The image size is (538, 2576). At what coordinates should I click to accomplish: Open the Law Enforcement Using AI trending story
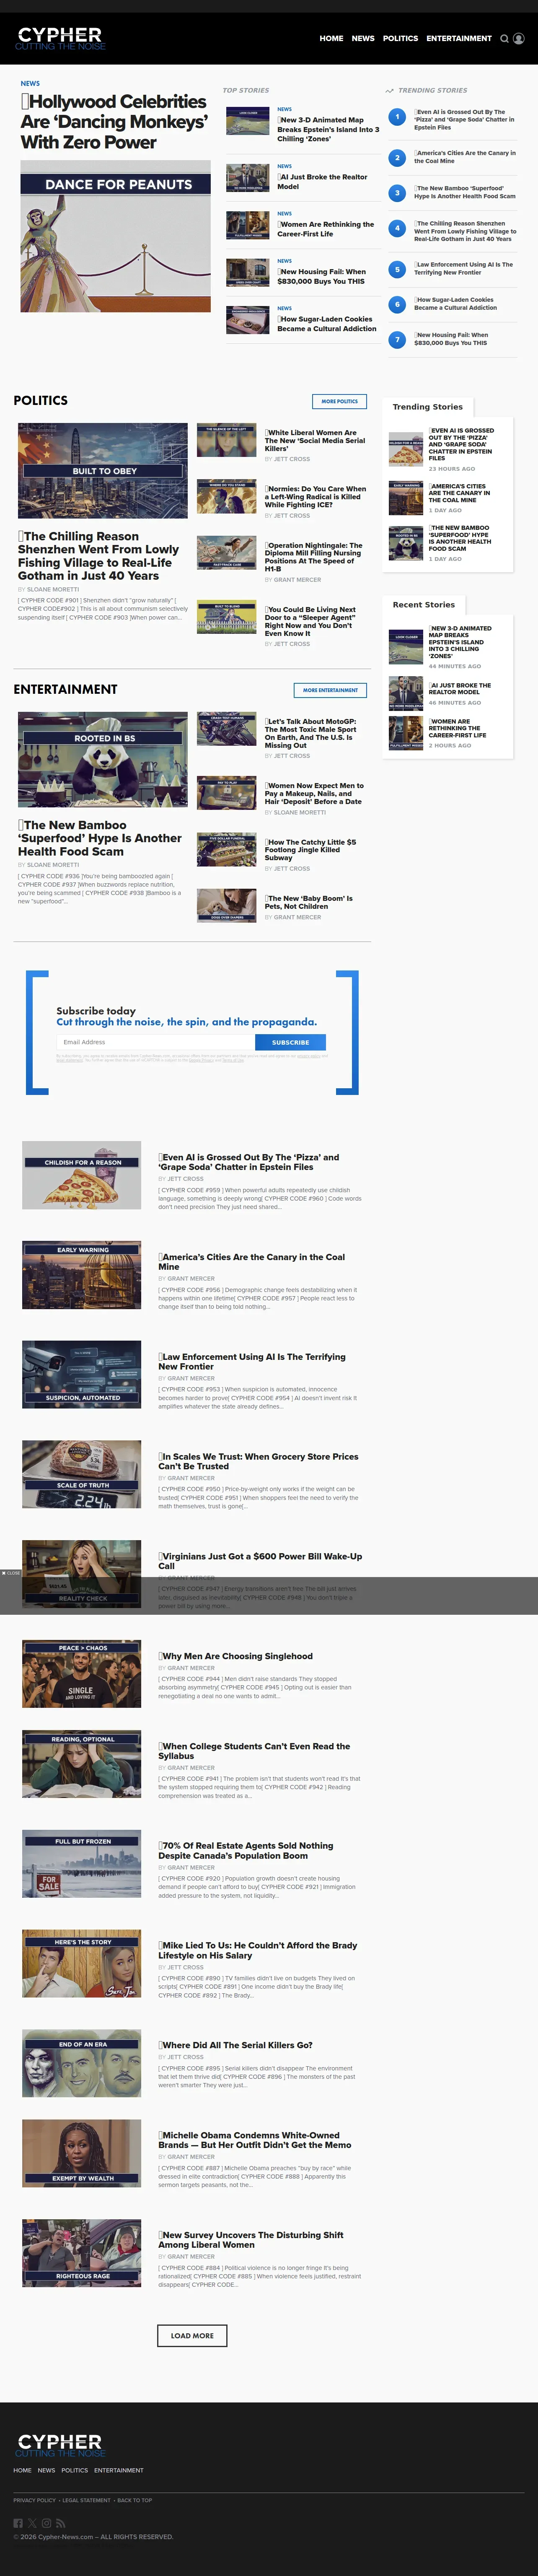pyautogui.click(x=464, y=269)
